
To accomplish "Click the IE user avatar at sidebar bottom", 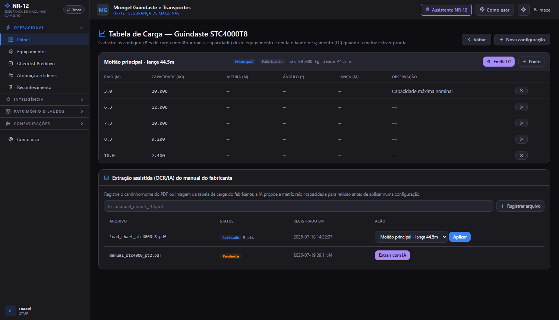I will pos(10,311).
